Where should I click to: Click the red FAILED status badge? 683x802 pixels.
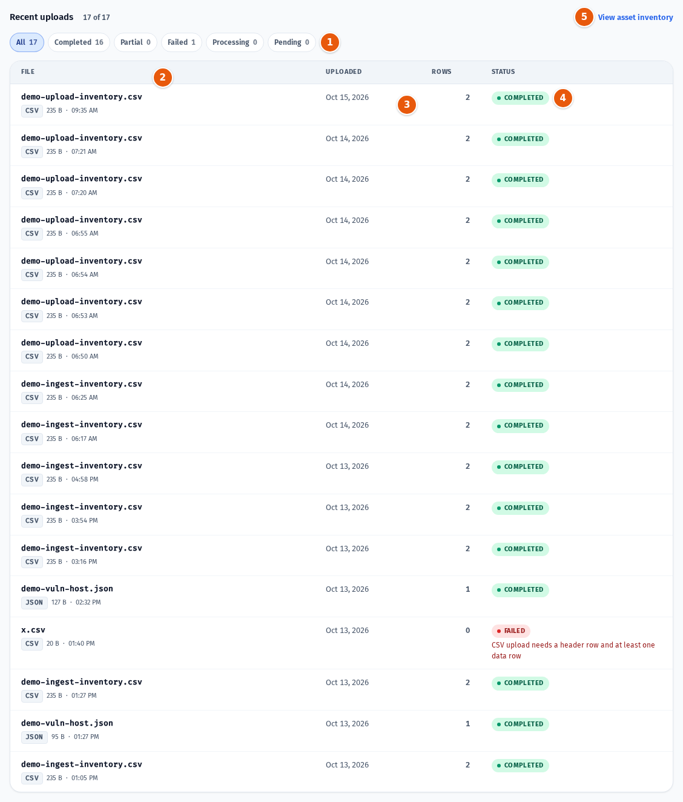coord(511,631)
